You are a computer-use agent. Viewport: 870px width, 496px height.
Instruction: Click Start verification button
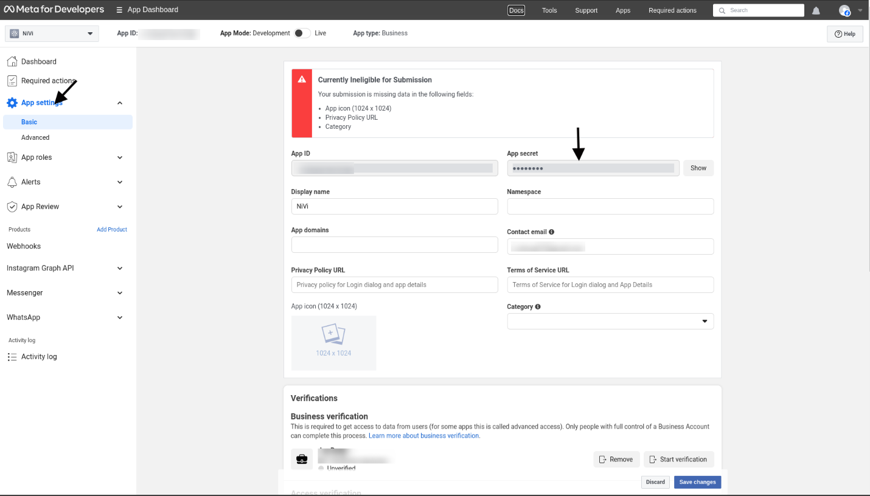tap(679, 460)
